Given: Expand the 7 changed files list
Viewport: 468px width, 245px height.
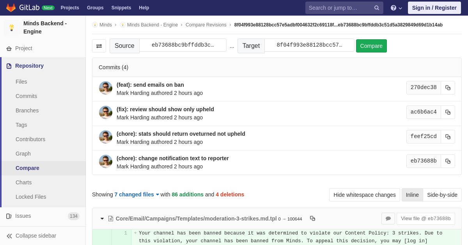Looking at the screenshot, I should [x=136, y=194].
